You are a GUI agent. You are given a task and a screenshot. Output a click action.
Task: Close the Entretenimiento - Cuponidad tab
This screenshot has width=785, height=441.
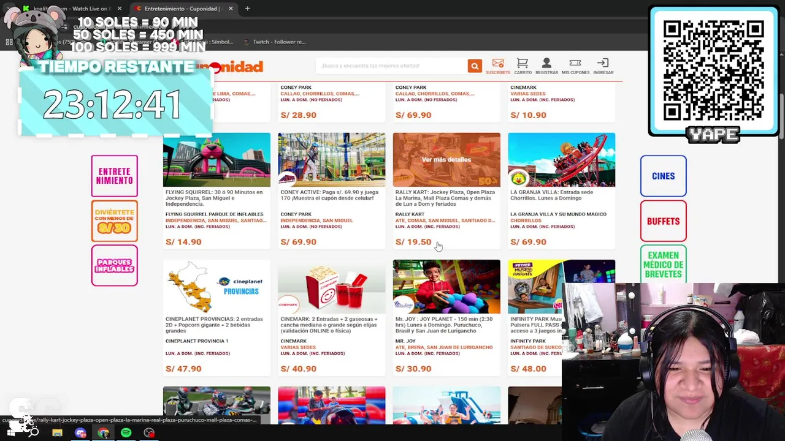(x=231, y=9)
